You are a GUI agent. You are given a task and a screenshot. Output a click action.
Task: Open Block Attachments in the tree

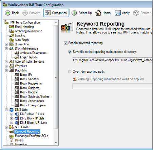pos(32,101)
